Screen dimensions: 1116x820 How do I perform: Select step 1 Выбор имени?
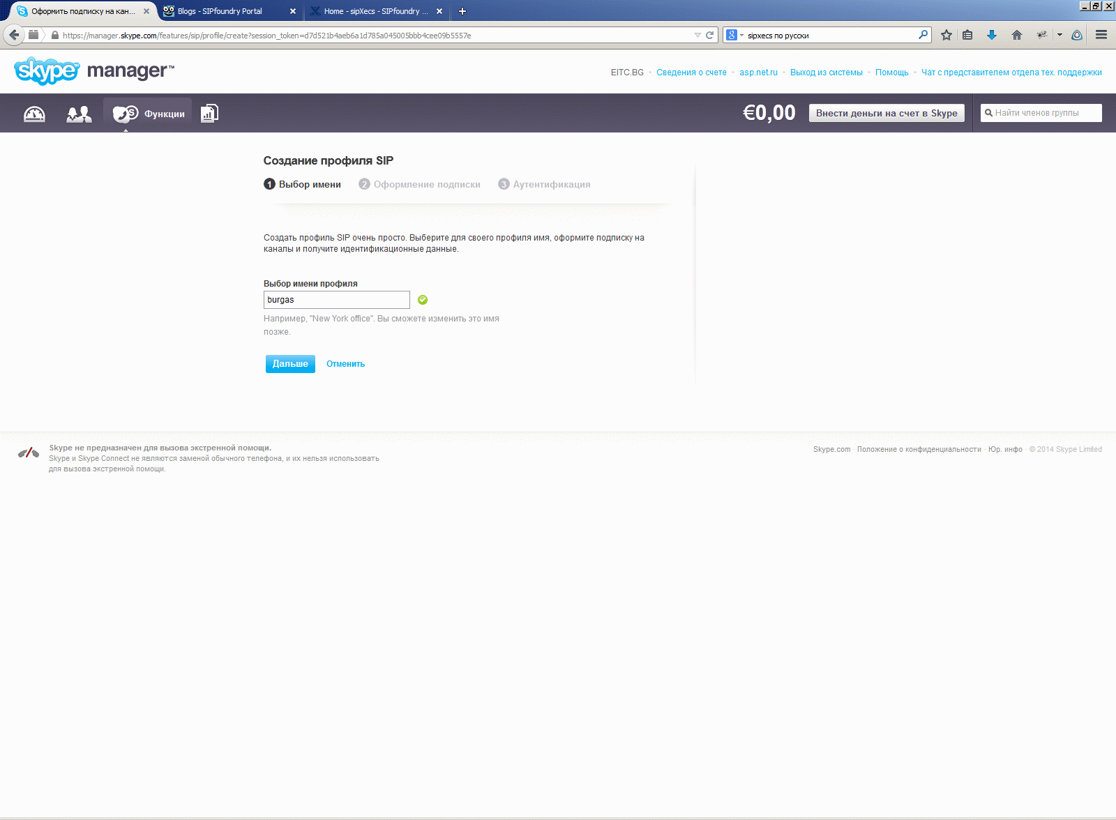pyautogui.click(x=303, y=184)
